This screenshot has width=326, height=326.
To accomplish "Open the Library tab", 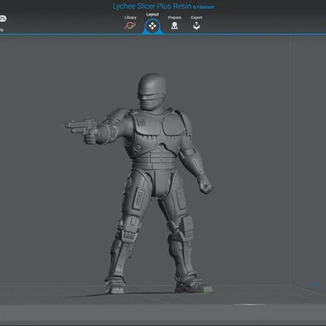I will pos(130,23).
